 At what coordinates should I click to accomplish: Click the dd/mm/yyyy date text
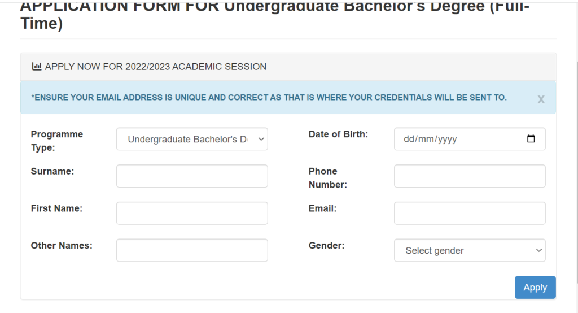430,139
